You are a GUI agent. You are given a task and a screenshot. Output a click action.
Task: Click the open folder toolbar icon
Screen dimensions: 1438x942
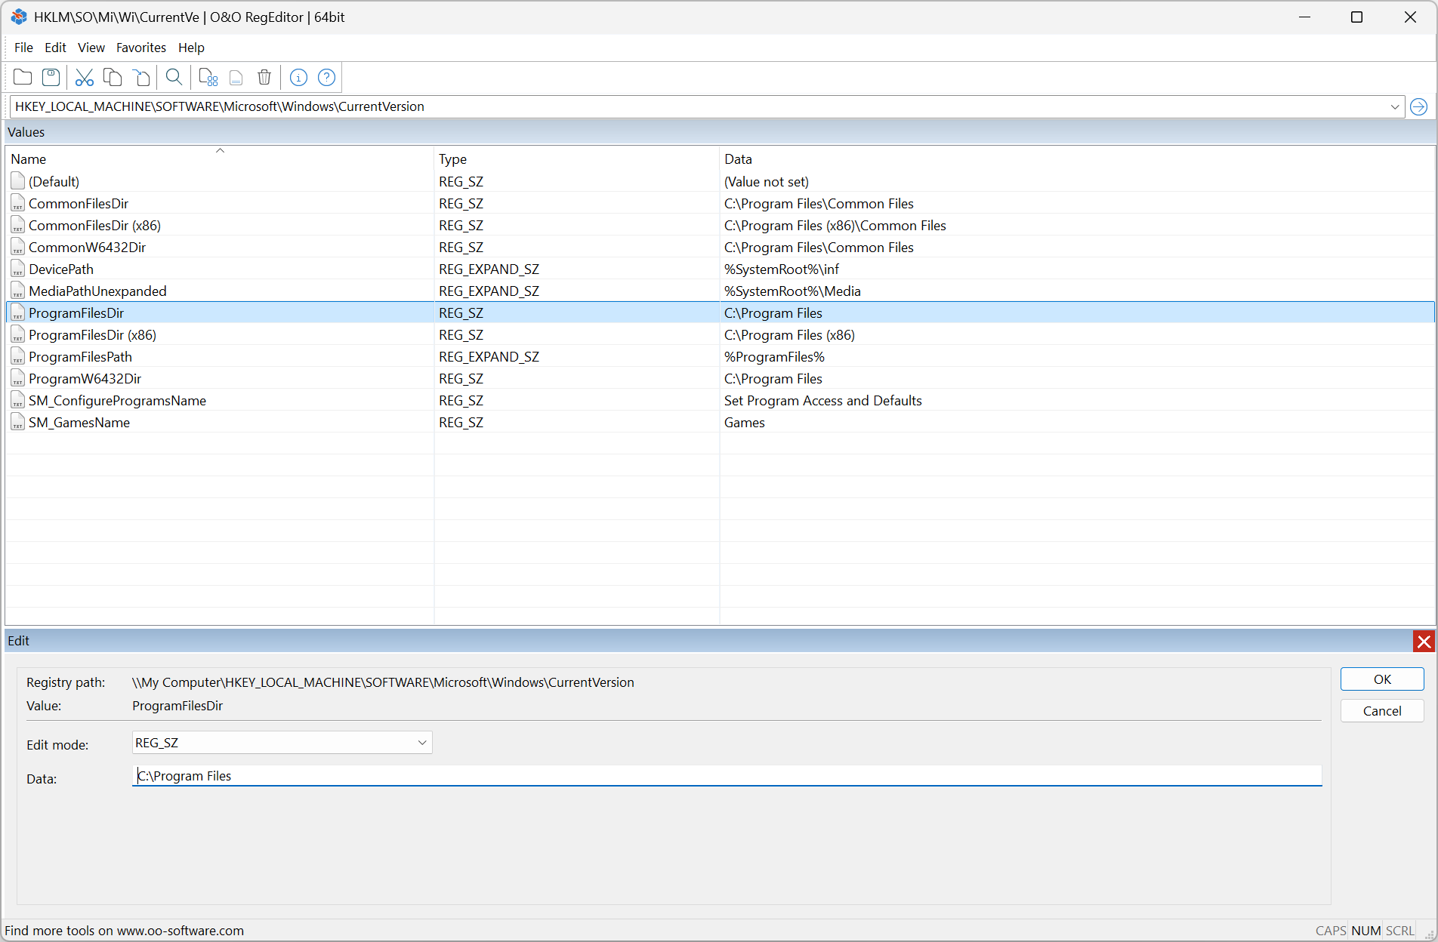coord(23,77)
